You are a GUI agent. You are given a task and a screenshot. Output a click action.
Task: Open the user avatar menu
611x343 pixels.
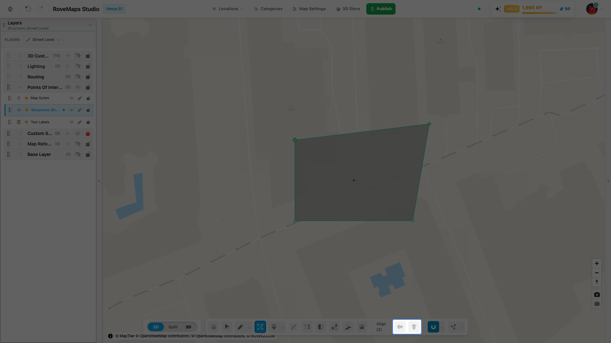(592, 9)
